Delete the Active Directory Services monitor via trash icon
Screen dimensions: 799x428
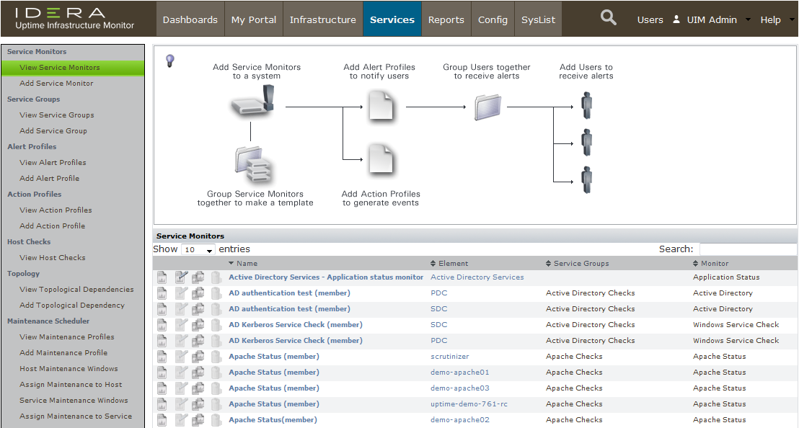click(216, 277)
